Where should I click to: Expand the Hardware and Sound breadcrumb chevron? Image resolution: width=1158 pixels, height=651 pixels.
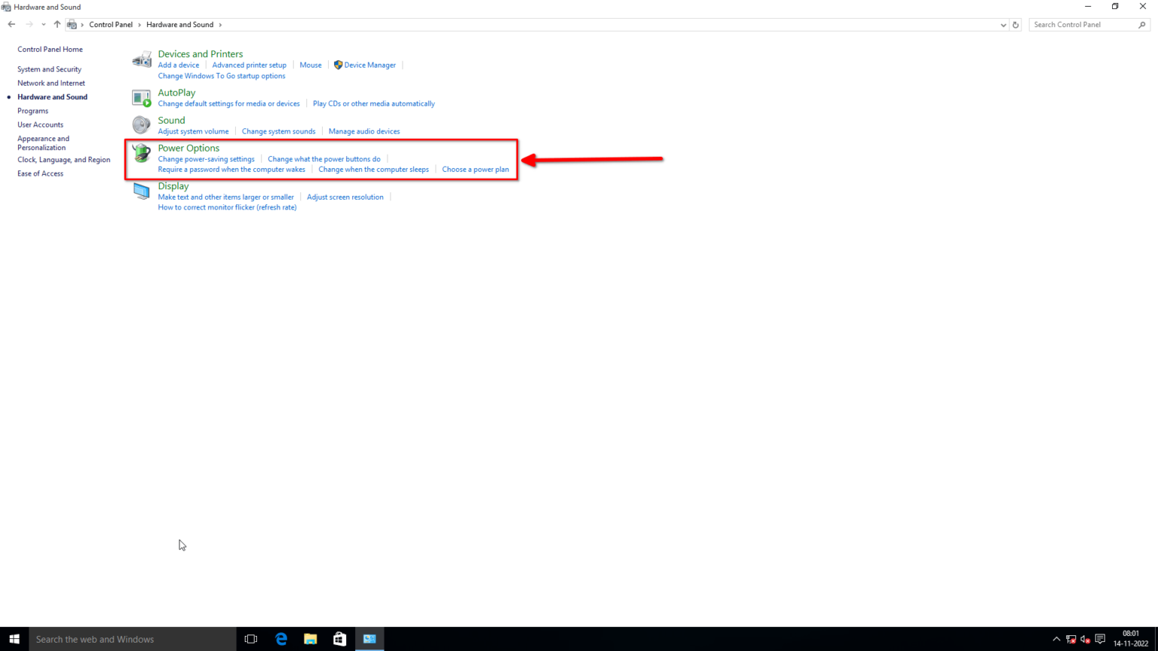pos(220,25)
